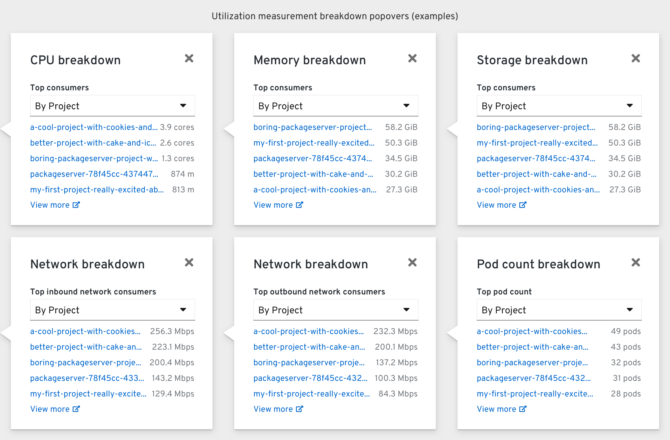Open packageserver link with 100.3 Mbps
The image size is (670, 440).
pos(310,378)
